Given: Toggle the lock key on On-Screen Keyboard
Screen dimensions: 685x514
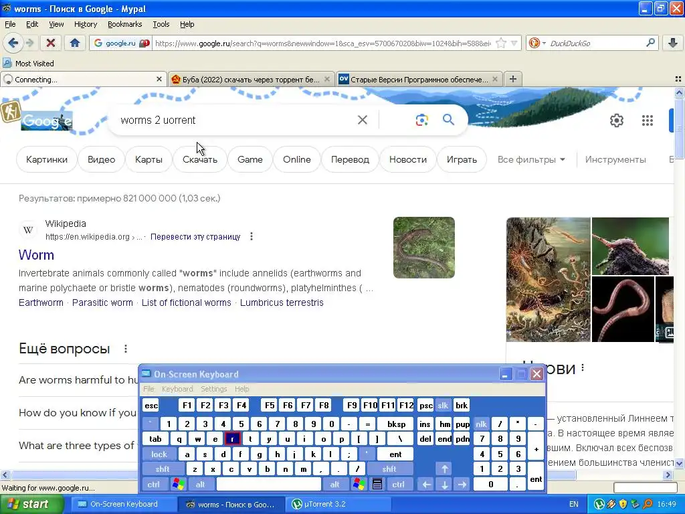Looking at the screenshot, I should coord(159,454).
